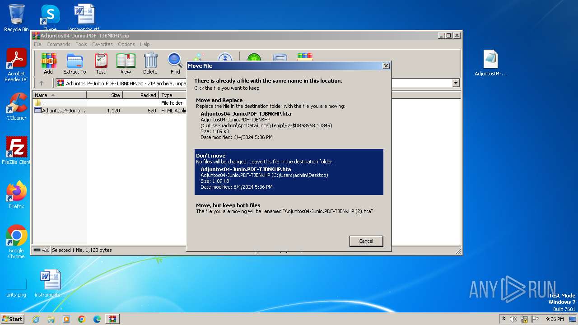The image size is (578, 325).
Task: Open Microsoft Edge from the taskbar
Action: tap(97, 319)
